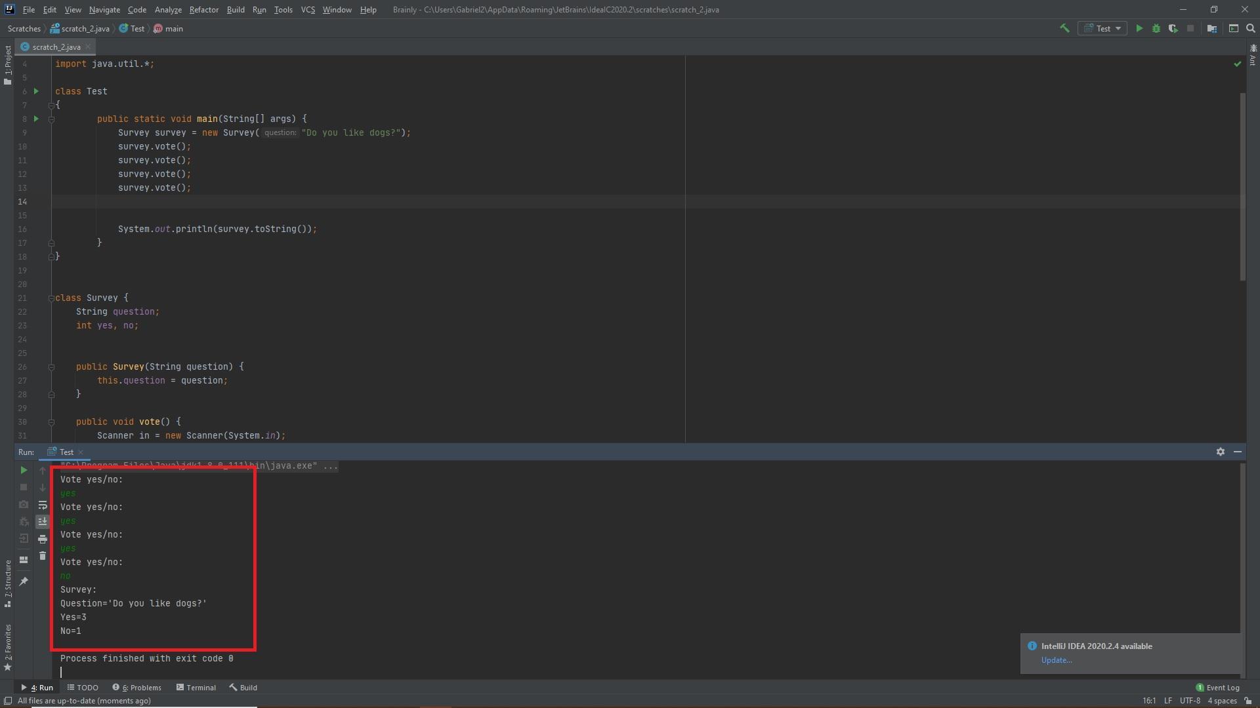Collapse the Survey class fold marker
This screenshot has width=1260, height=708.
tap(51, 298)
